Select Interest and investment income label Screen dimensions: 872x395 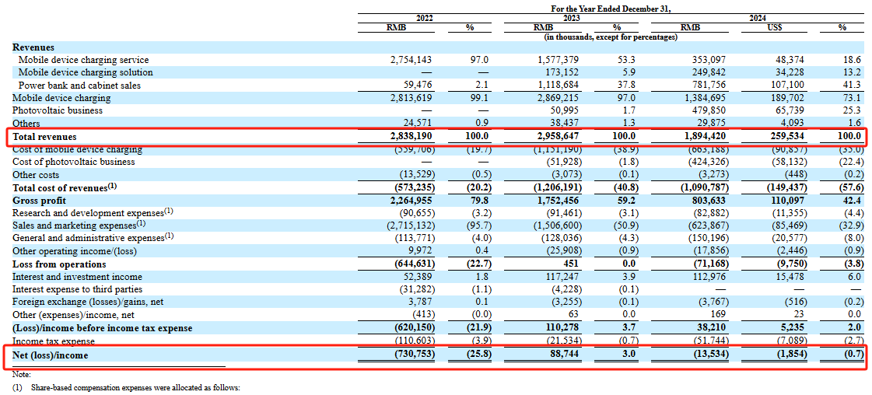[x=77, y=277]
